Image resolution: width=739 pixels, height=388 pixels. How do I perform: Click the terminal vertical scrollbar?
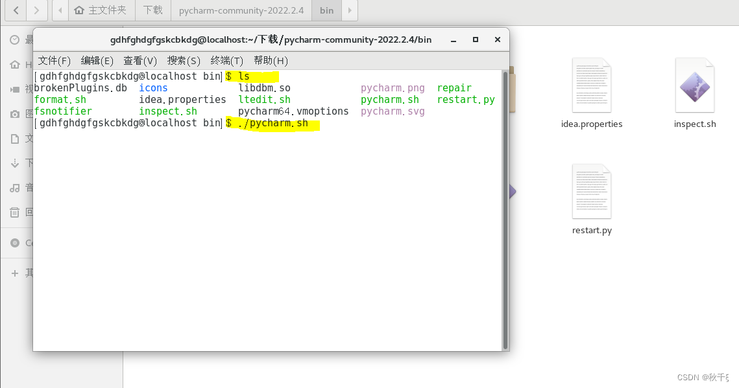[x=505, y=211]
